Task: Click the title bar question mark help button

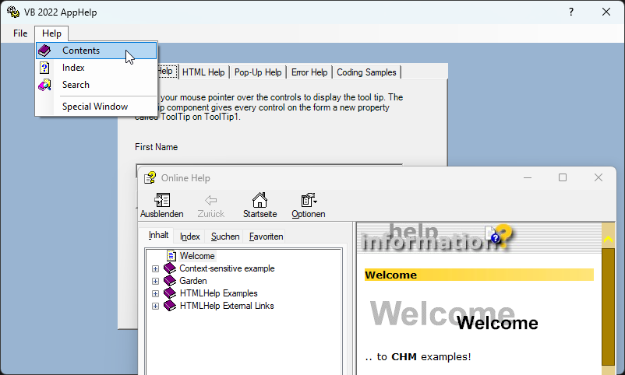Action: [x=571, y=12]
